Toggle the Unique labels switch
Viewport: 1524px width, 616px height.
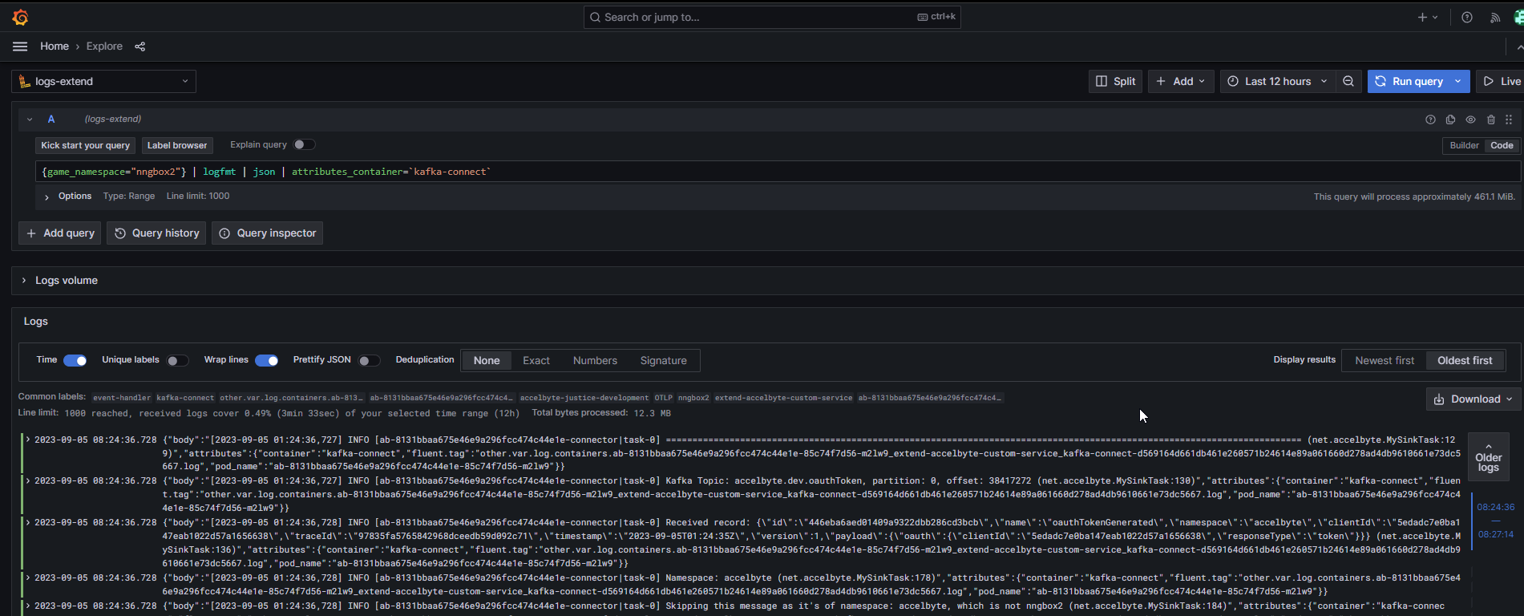point(177,360)
